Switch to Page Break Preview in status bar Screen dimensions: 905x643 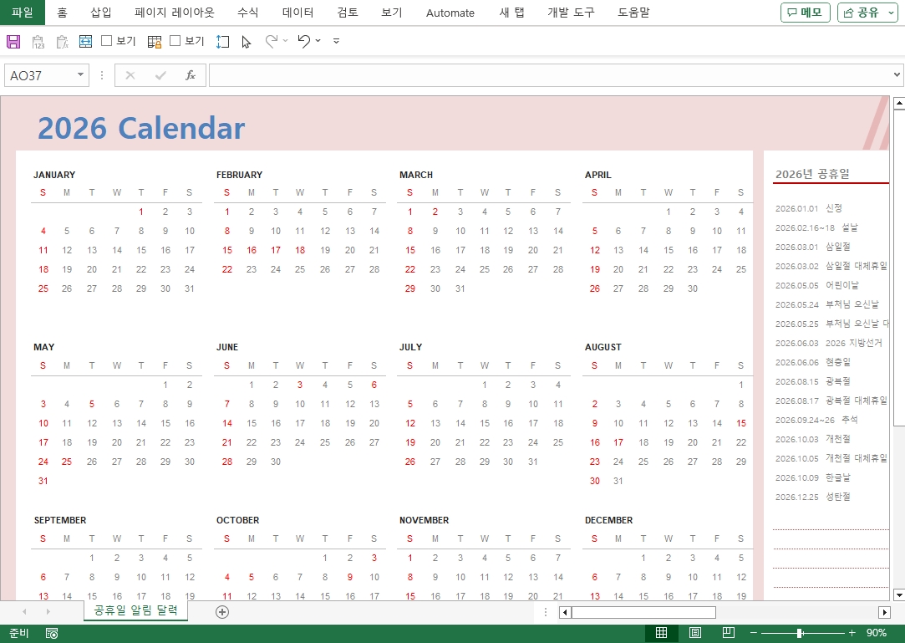[729, 633]
